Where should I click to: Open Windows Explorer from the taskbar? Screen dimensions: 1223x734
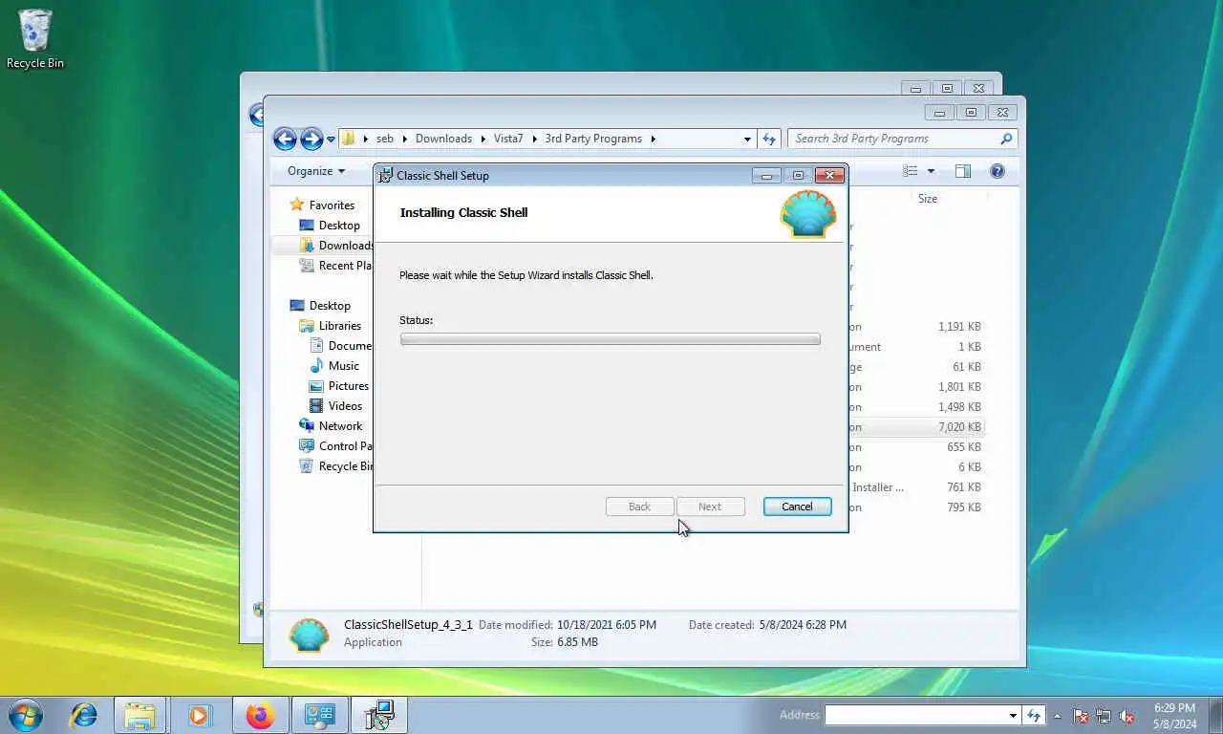(139, 715)
